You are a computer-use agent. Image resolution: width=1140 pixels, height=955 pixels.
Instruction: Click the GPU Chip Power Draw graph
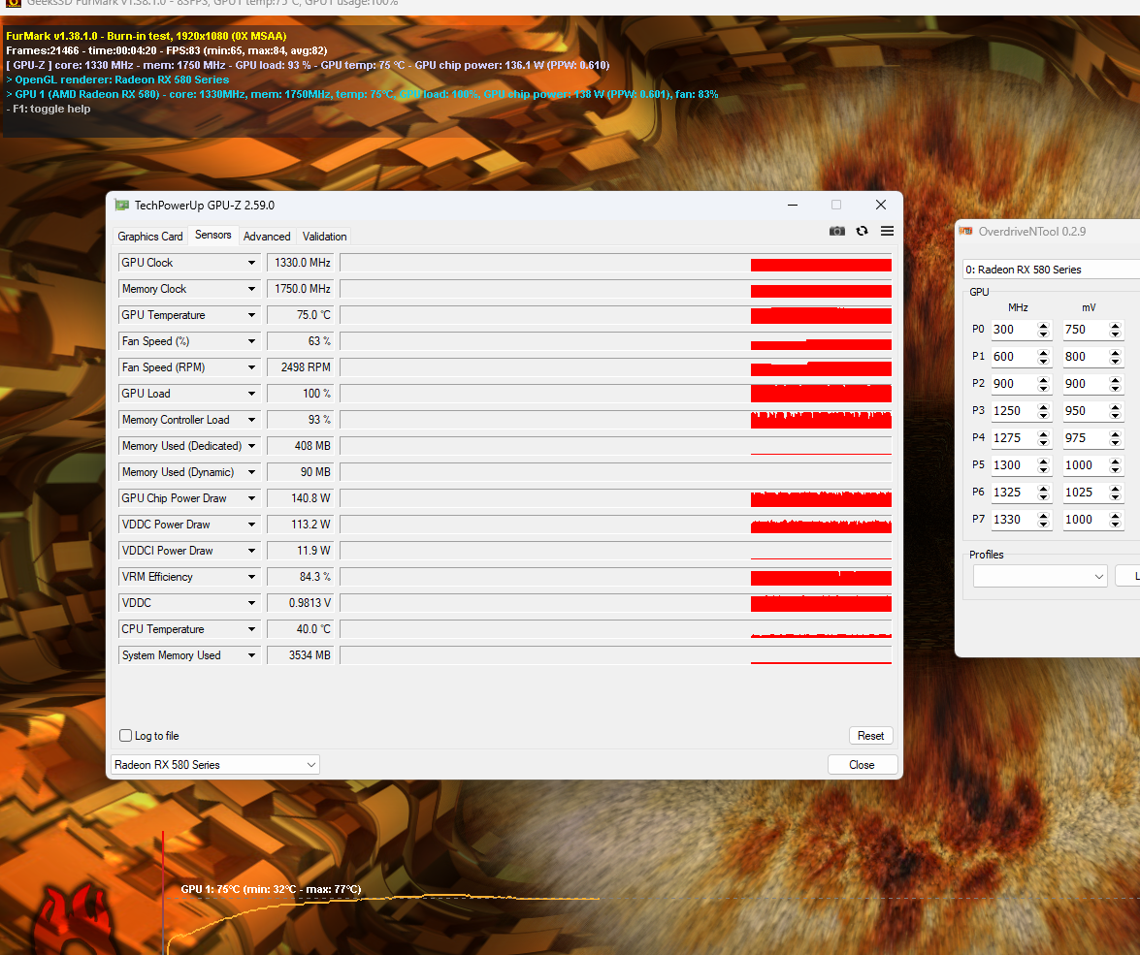[616, 497]
